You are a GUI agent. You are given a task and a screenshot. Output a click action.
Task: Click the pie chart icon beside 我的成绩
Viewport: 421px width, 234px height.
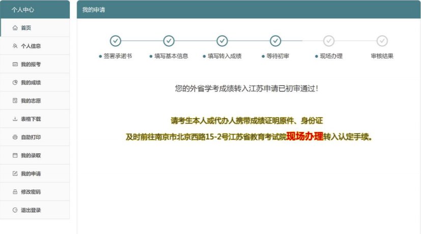coord(15,82)
